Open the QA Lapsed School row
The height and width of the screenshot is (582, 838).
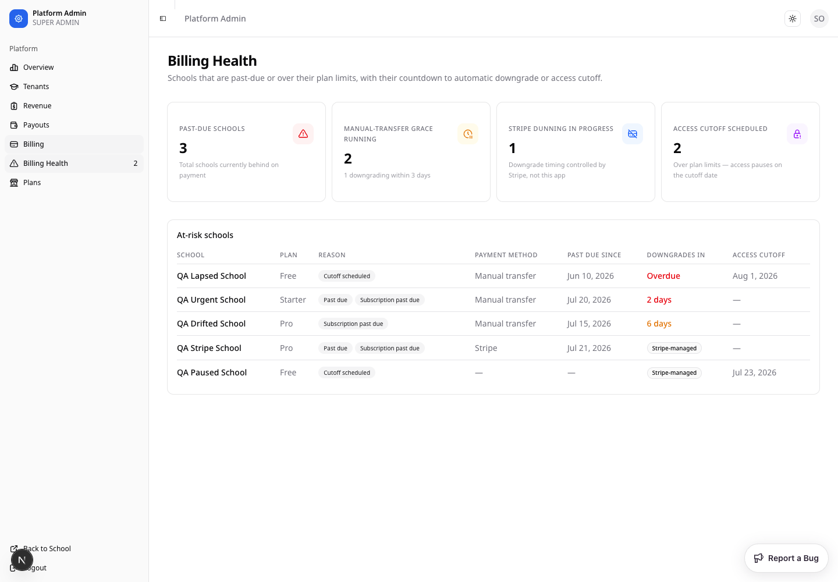493,276
